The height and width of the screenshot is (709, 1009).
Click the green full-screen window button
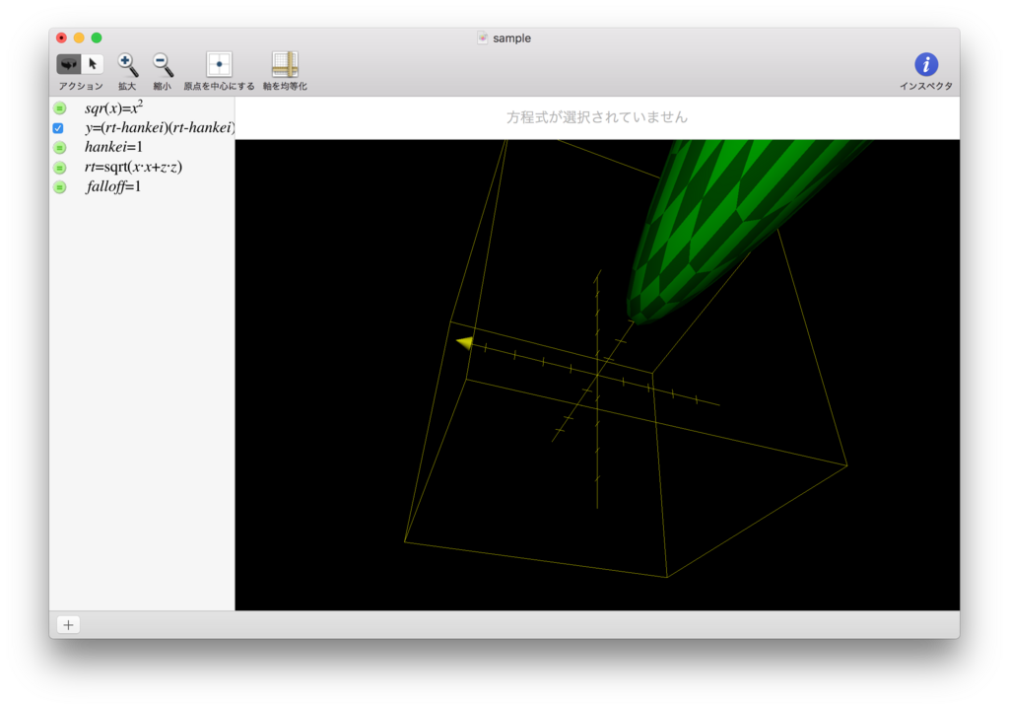(x=97, y=38)
